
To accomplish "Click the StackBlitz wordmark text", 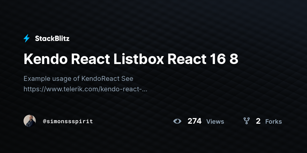I will (52, 39).
